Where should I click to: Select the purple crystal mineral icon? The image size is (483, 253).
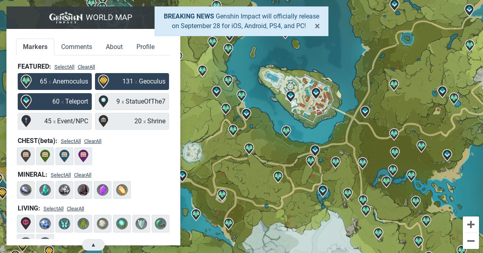tap(103, 190)
